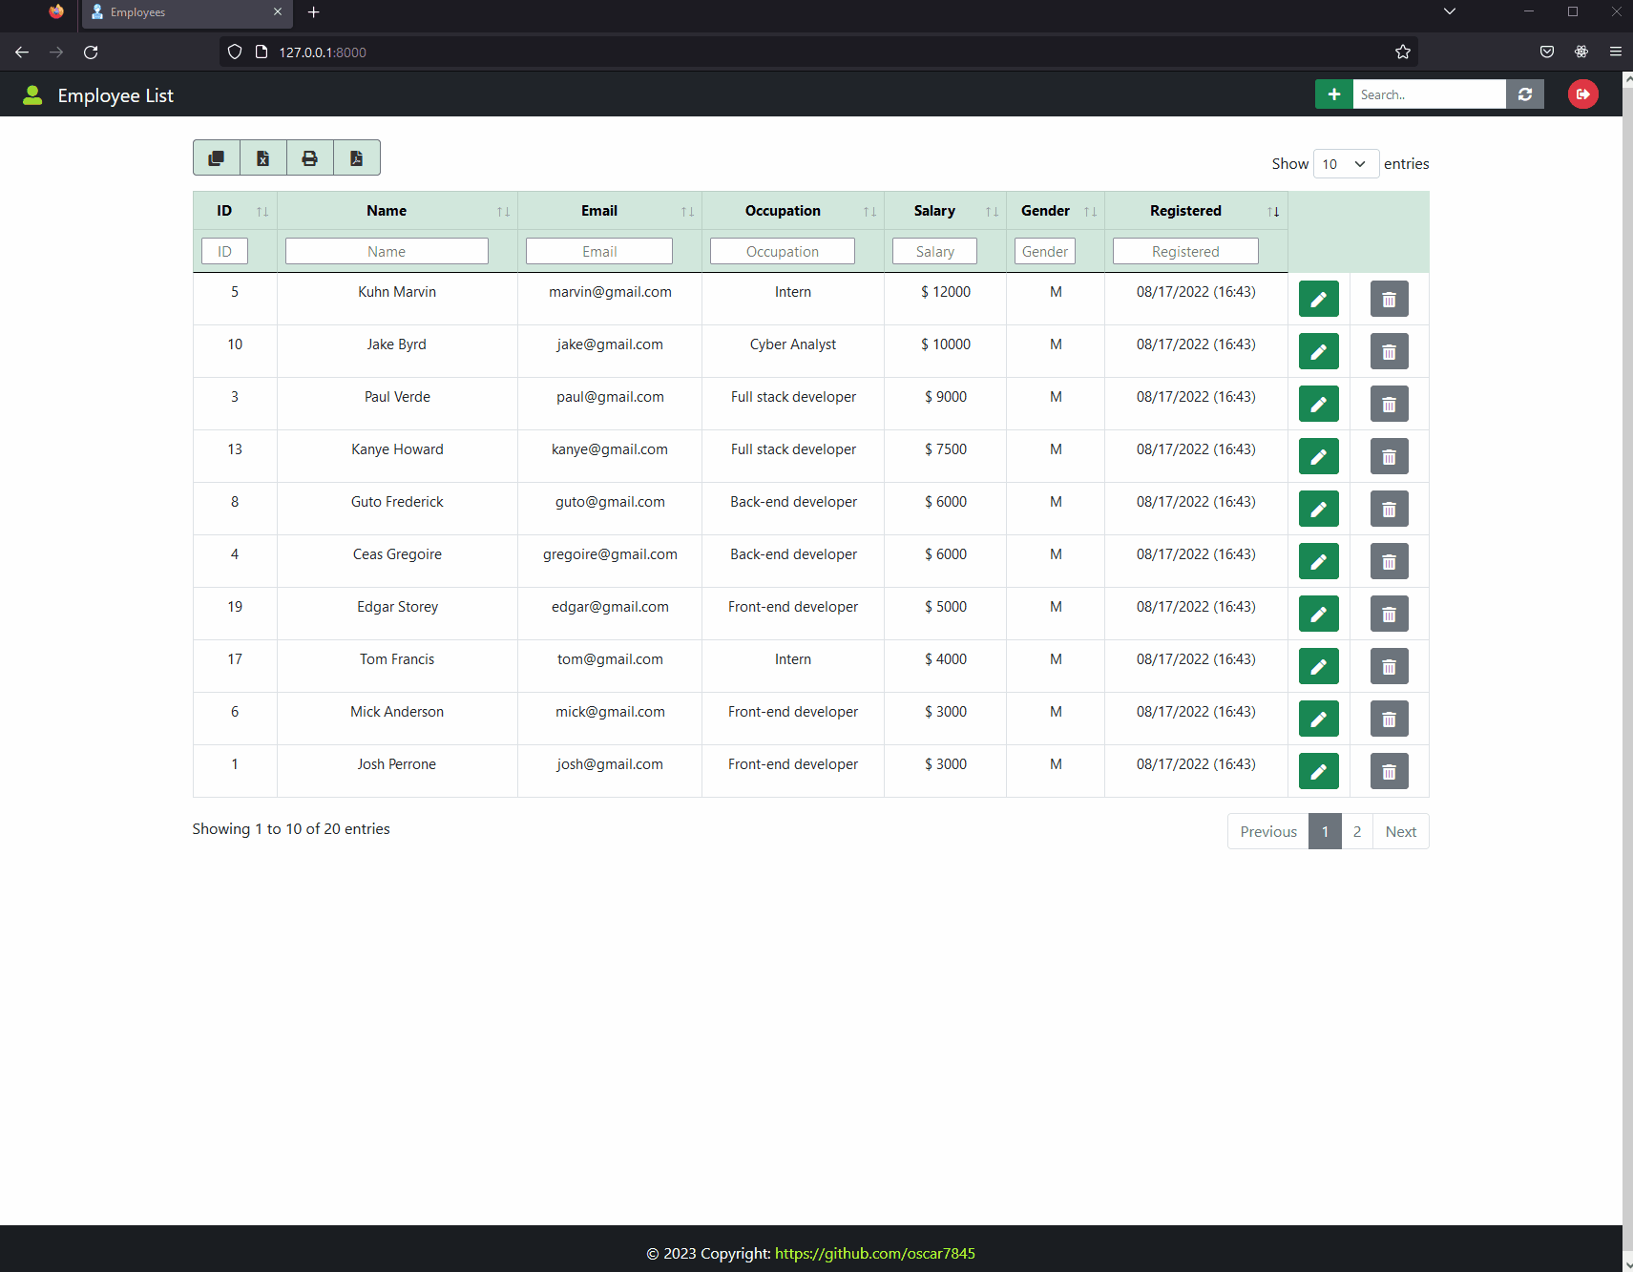
Task: Click the refresh search icon
Action: [x=1525, y=94]
